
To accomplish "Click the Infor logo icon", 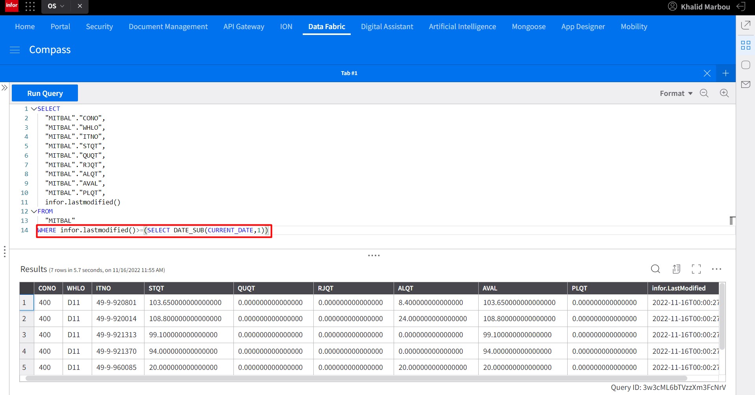I will pyautogui.click(x=11, y=6).
